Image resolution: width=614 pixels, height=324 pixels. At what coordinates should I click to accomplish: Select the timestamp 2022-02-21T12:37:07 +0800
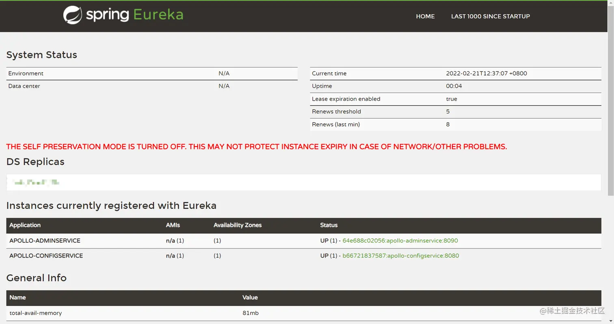click(x=486, y=73)
